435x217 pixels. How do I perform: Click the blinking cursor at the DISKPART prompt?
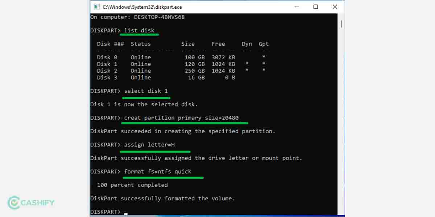(x=125, y=214)
